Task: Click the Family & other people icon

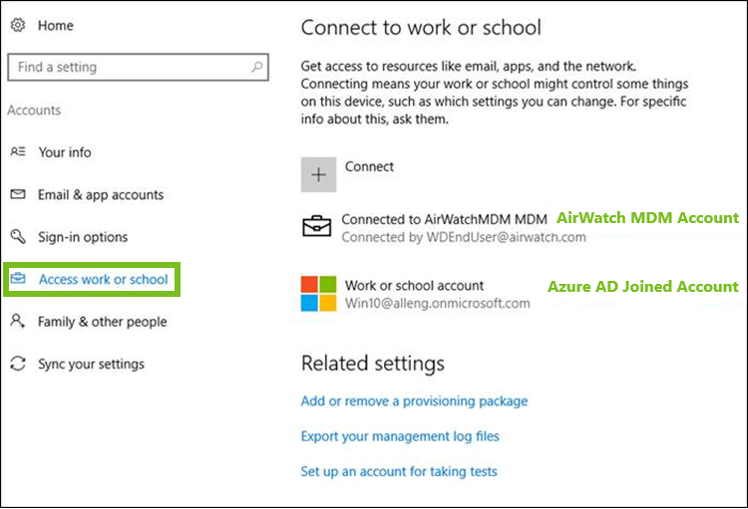Action: tap(18, 321)
